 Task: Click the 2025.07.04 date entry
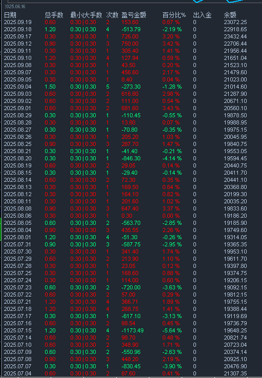coord(18,373)
